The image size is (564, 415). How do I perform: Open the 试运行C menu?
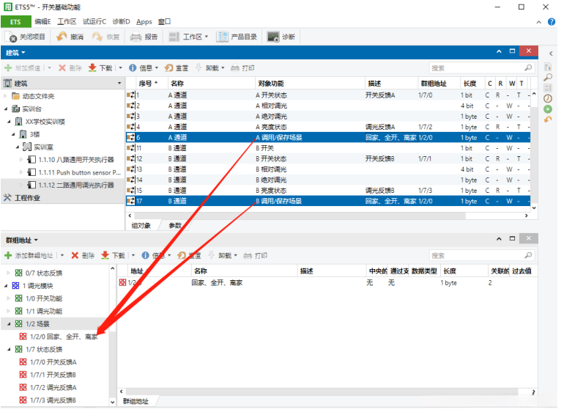(x=94, y=21)
